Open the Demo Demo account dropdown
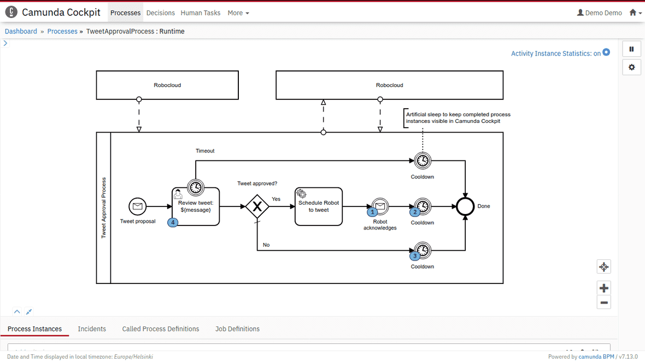The width and height of the screenshot is (645, 362). coord(603,13)
